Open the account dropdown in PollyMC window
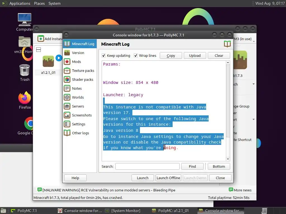This screenshot has height=214, width=286. point(254,42)
